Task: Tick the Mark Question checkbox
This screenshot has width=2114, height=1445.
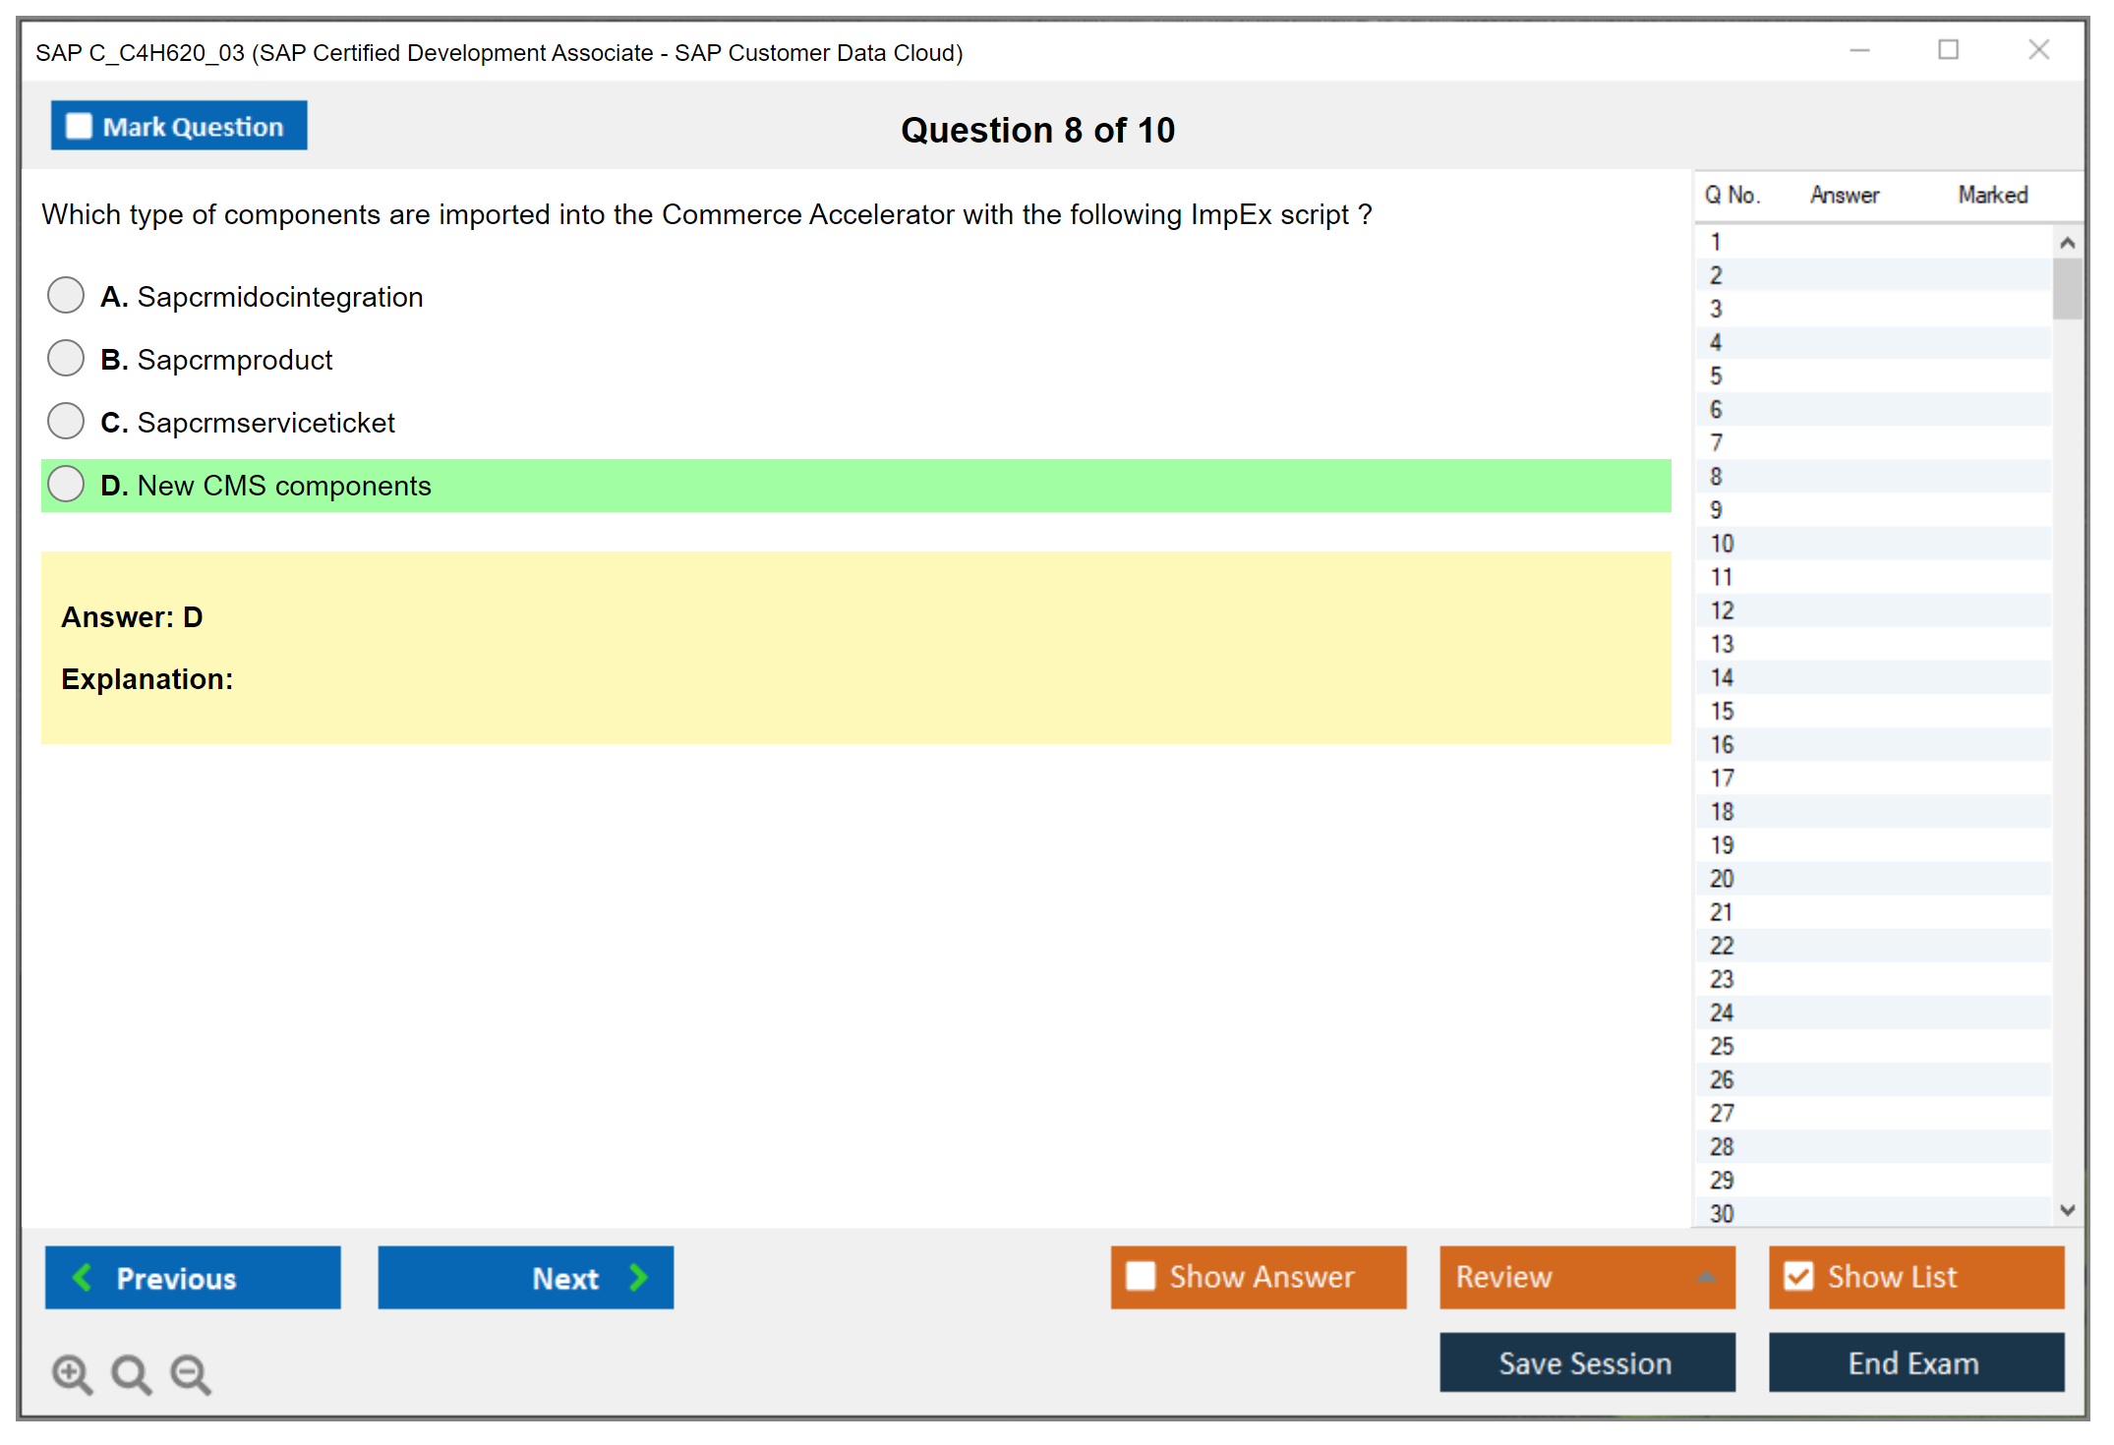Action: tap(79, 126)
